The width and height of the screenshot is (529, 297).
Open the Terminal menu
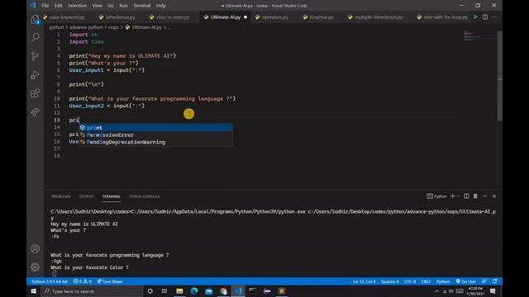[141, 6]
